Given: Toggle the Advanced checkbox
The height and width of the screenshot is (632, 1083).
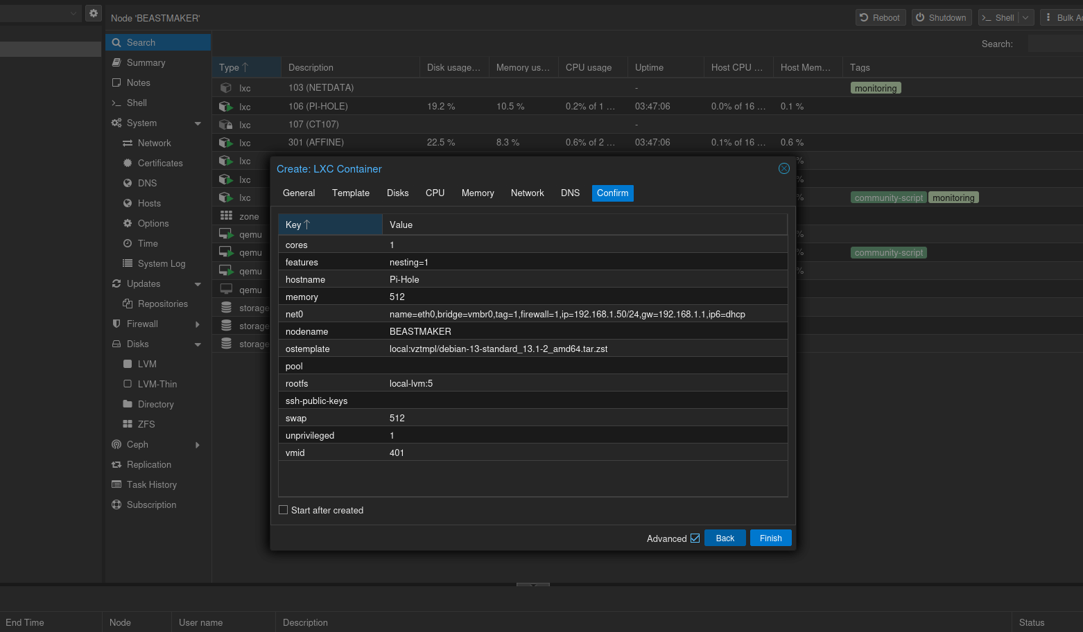Looking at the screenshot, I should (x=695, y=538).
